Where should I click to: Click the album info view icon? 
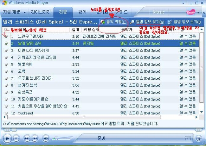(170, 22)
